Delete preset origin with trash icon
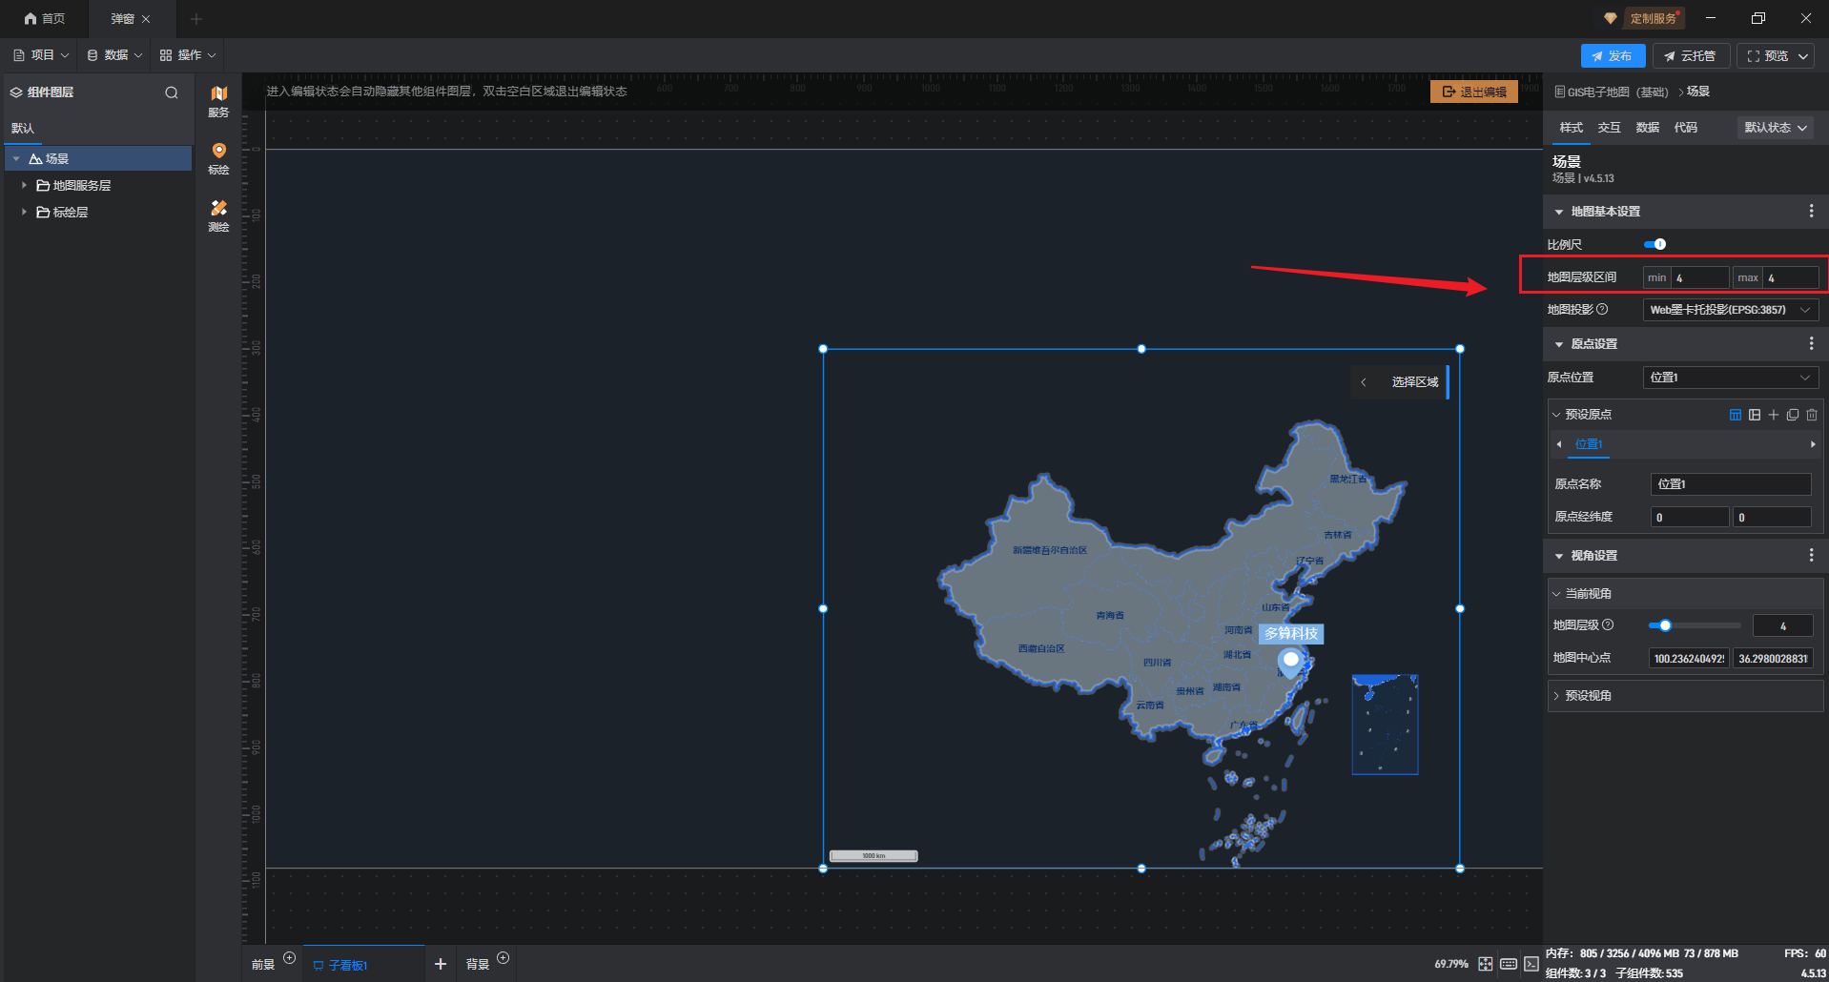 (1812, 415)
